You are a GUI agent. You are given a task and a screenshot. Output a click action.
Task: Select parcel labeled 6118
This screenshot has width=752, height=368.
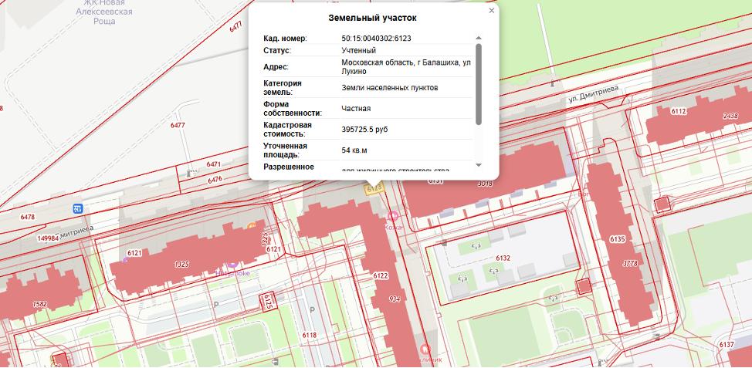pos(310,335)
